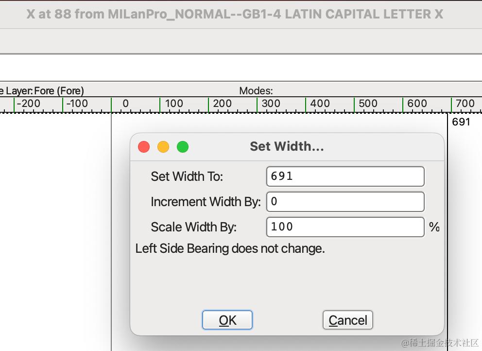Click the Layer: Fore status label
Image resolution: width=482 pixels, height=351 pixels.
(43, 90)
